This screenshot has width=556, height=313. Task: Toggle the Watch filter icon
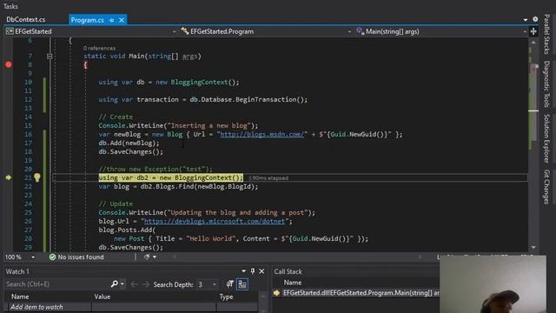(229, 284)
